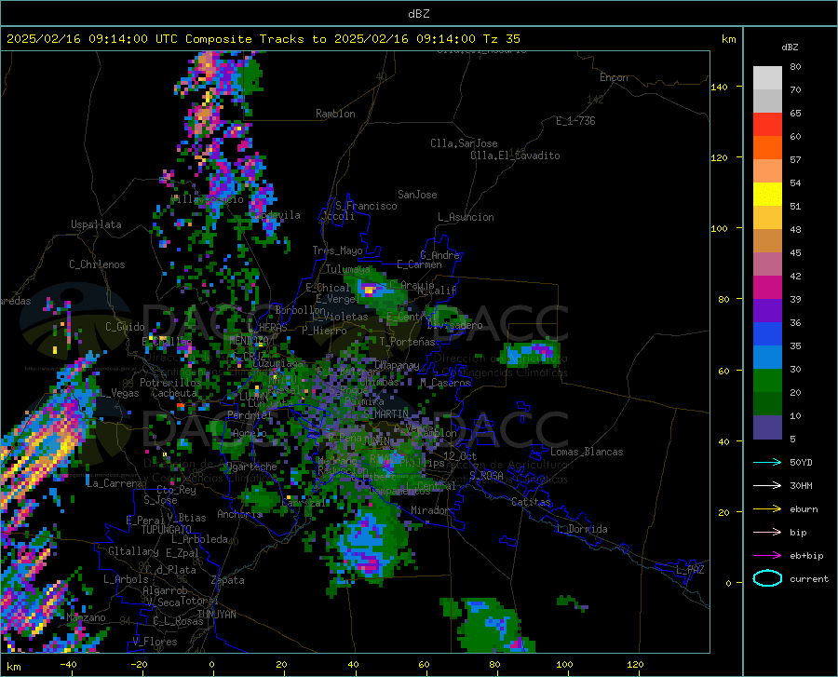This screenshot has width=838, height=677.
Task: Click the white 80 dBZ color swatch
Action: pos(767,77)
